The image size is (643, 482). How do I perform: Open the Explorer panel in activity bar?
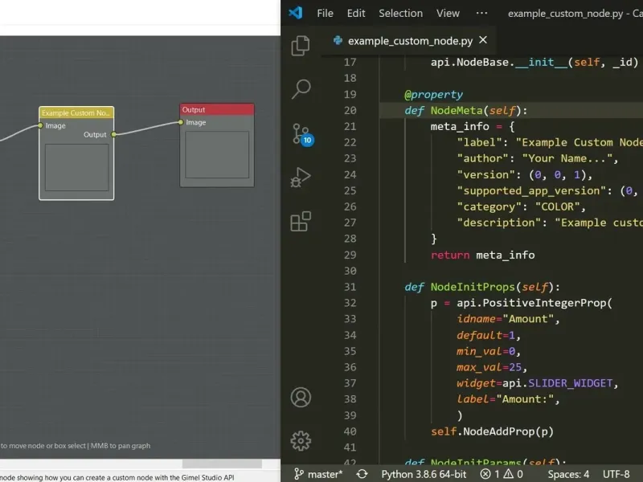[301, 46]
